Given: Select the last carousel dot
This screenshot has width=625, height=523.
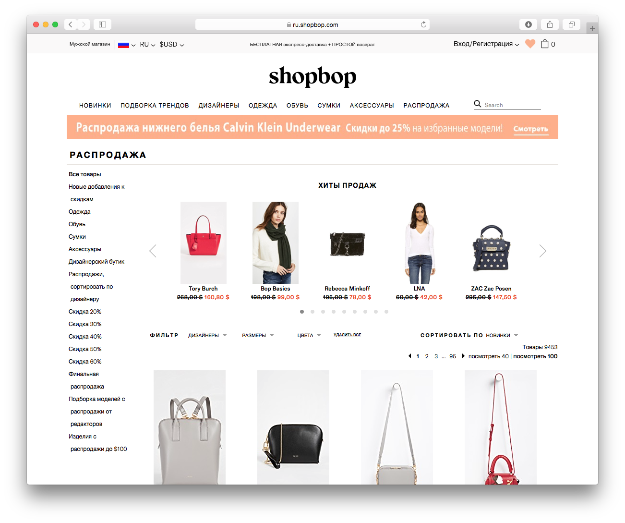Looking at the screenshot, I should click(386, 312).
